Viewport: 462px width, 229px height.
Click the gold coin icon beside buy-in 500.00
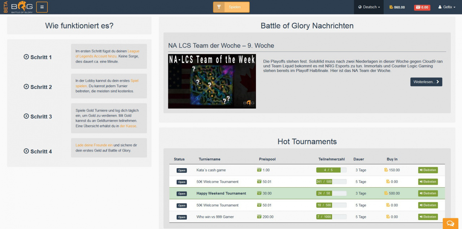point(386,193)
